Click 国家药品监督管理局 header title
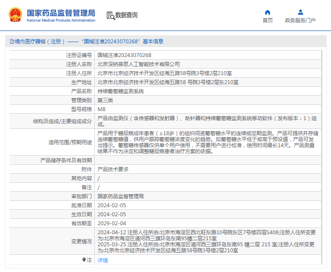The width and height of the screenshot is (331, 272). [x=61, y=13]
